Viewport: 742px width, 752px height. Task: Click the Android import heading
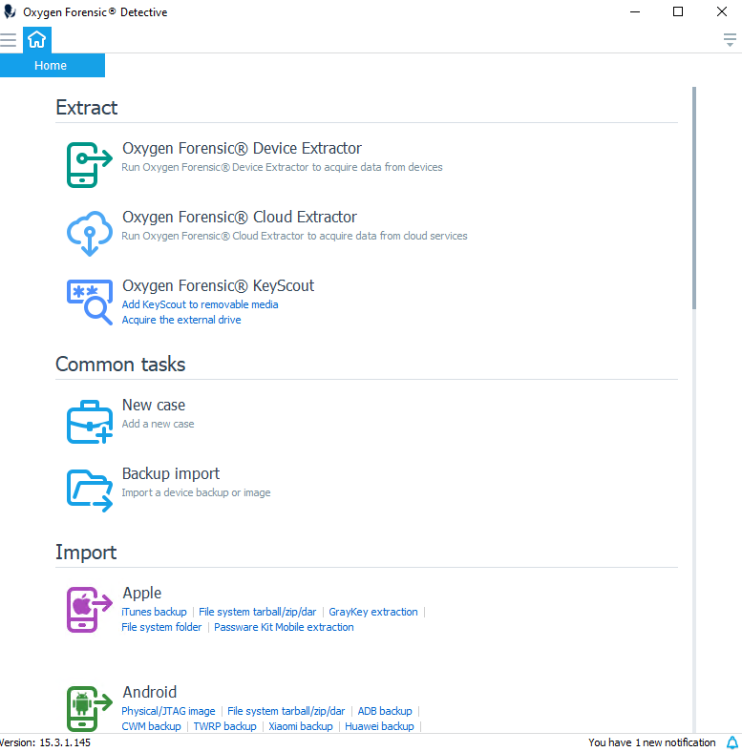150,692
